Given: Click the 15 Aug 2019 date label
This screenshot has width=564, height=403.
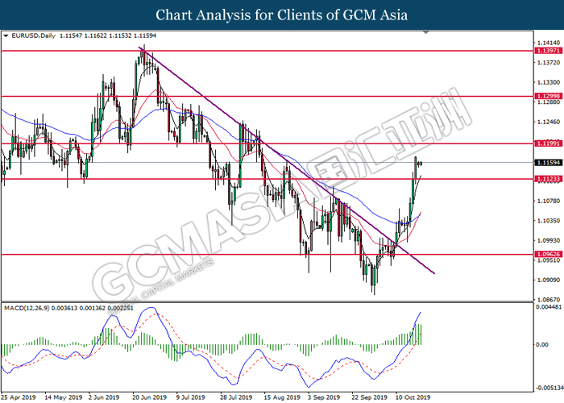Looking at the screenshot, I should pos(282,397).
